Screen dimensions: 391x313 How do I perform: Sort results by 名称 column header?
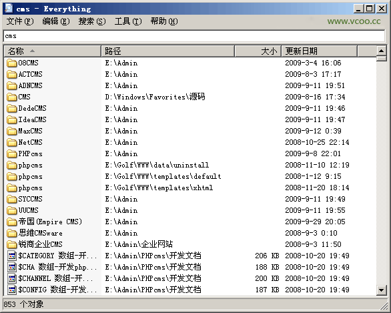(53, 51)
